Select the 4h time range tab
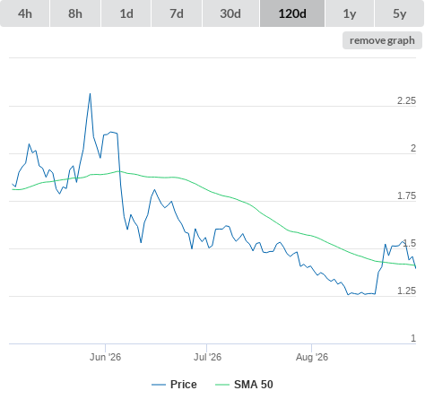 click(25, 13)
